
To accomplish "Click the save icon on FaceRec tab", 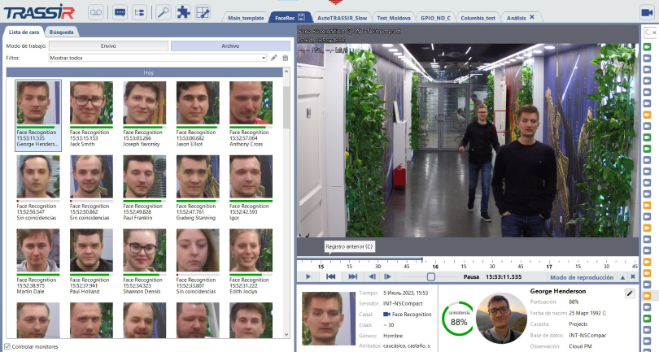I will 302,17.
